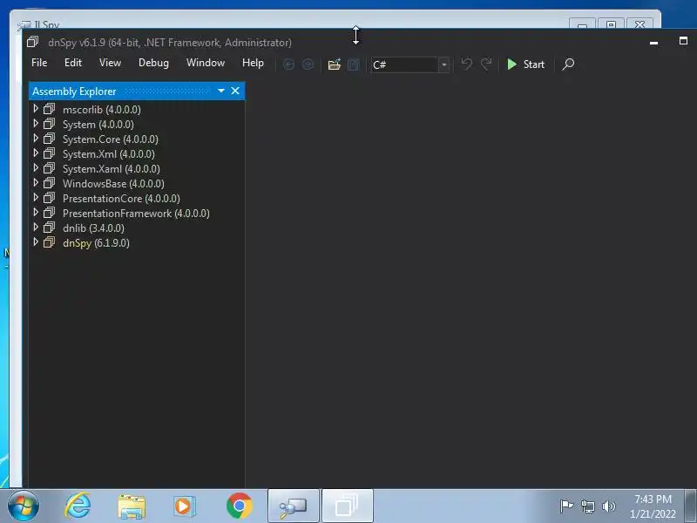Screen dimensions: 697x523
Task: Open the Assembly Explorer panel options arrow
Action: (221, 91)
